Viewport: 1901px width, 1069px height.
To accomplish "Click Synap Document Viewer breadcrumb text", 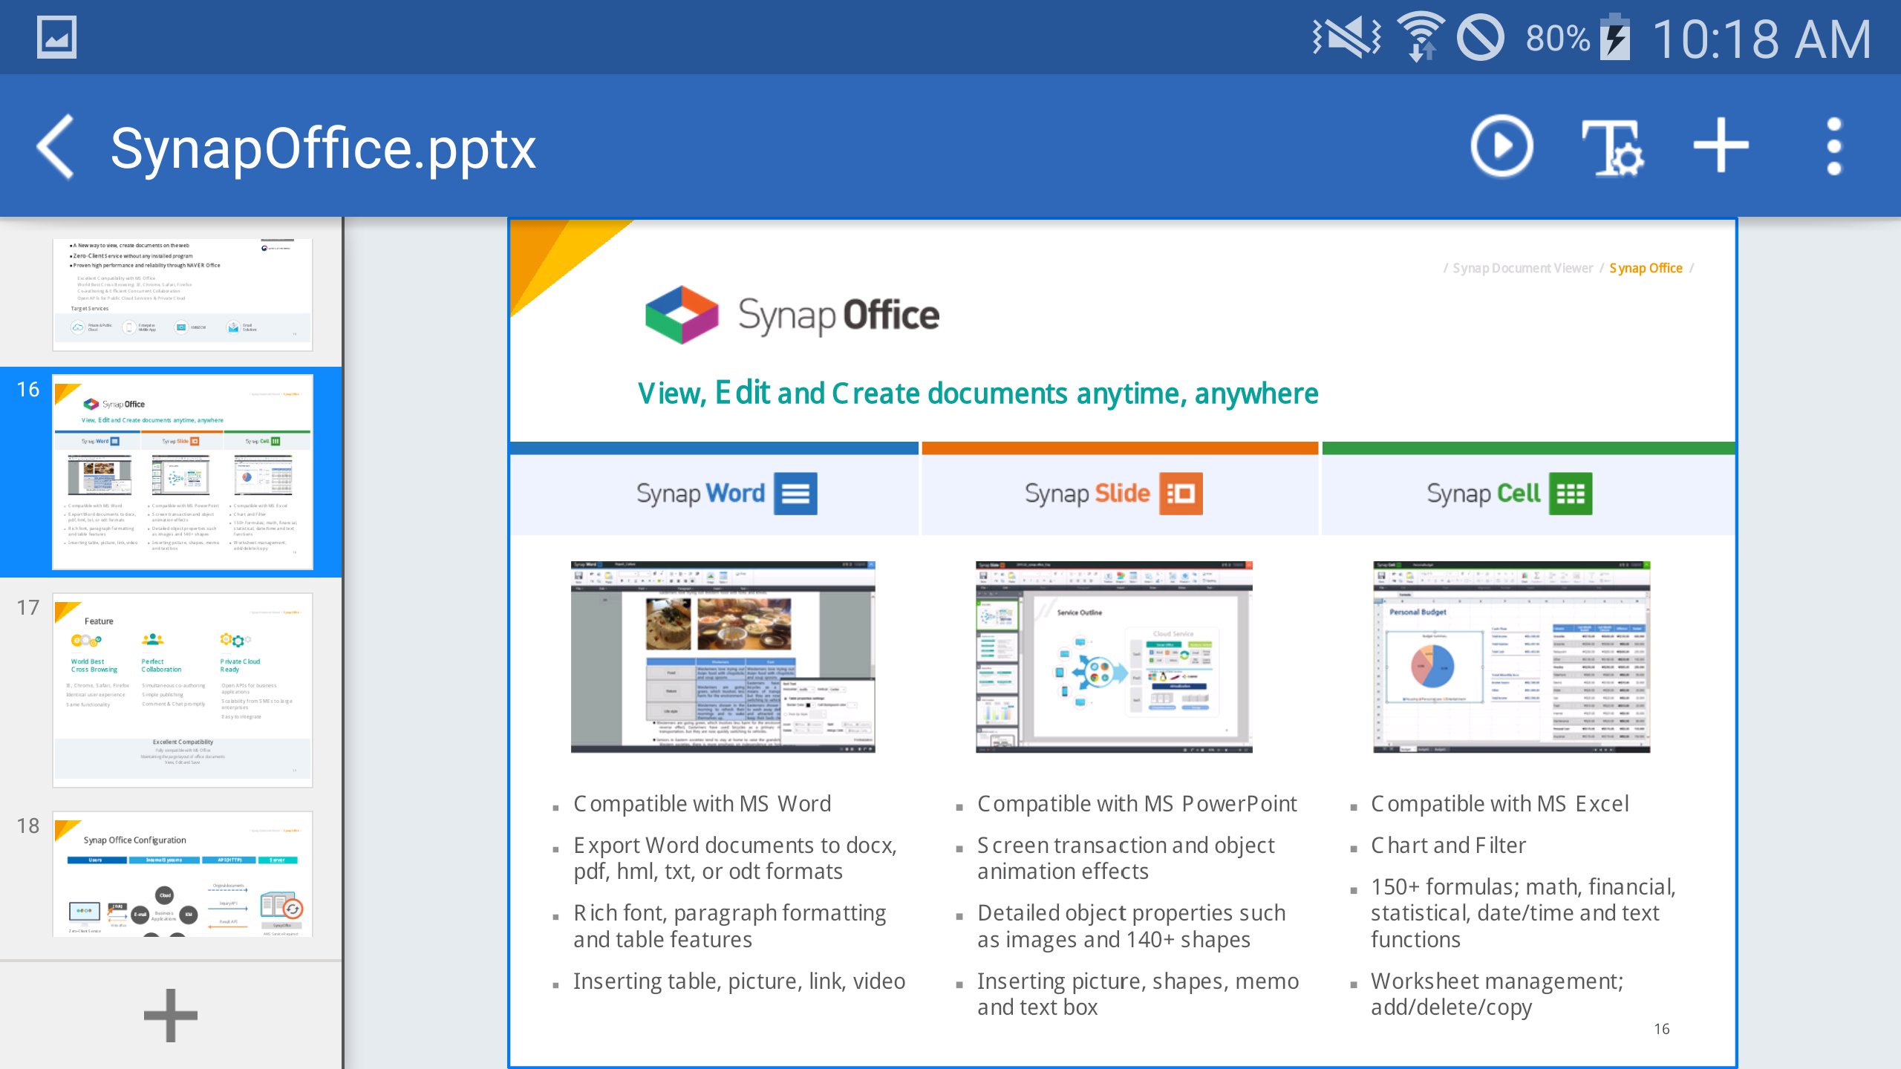I will coord(1522,268).
